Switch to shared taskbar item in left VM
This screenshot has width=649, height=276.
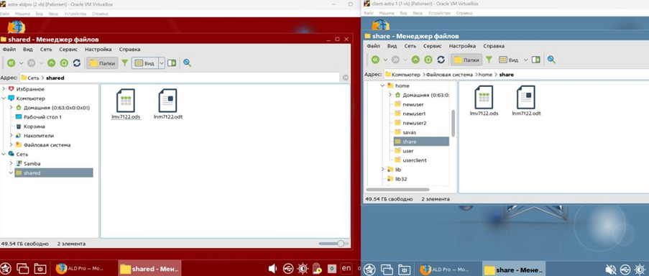coord(149,269)
